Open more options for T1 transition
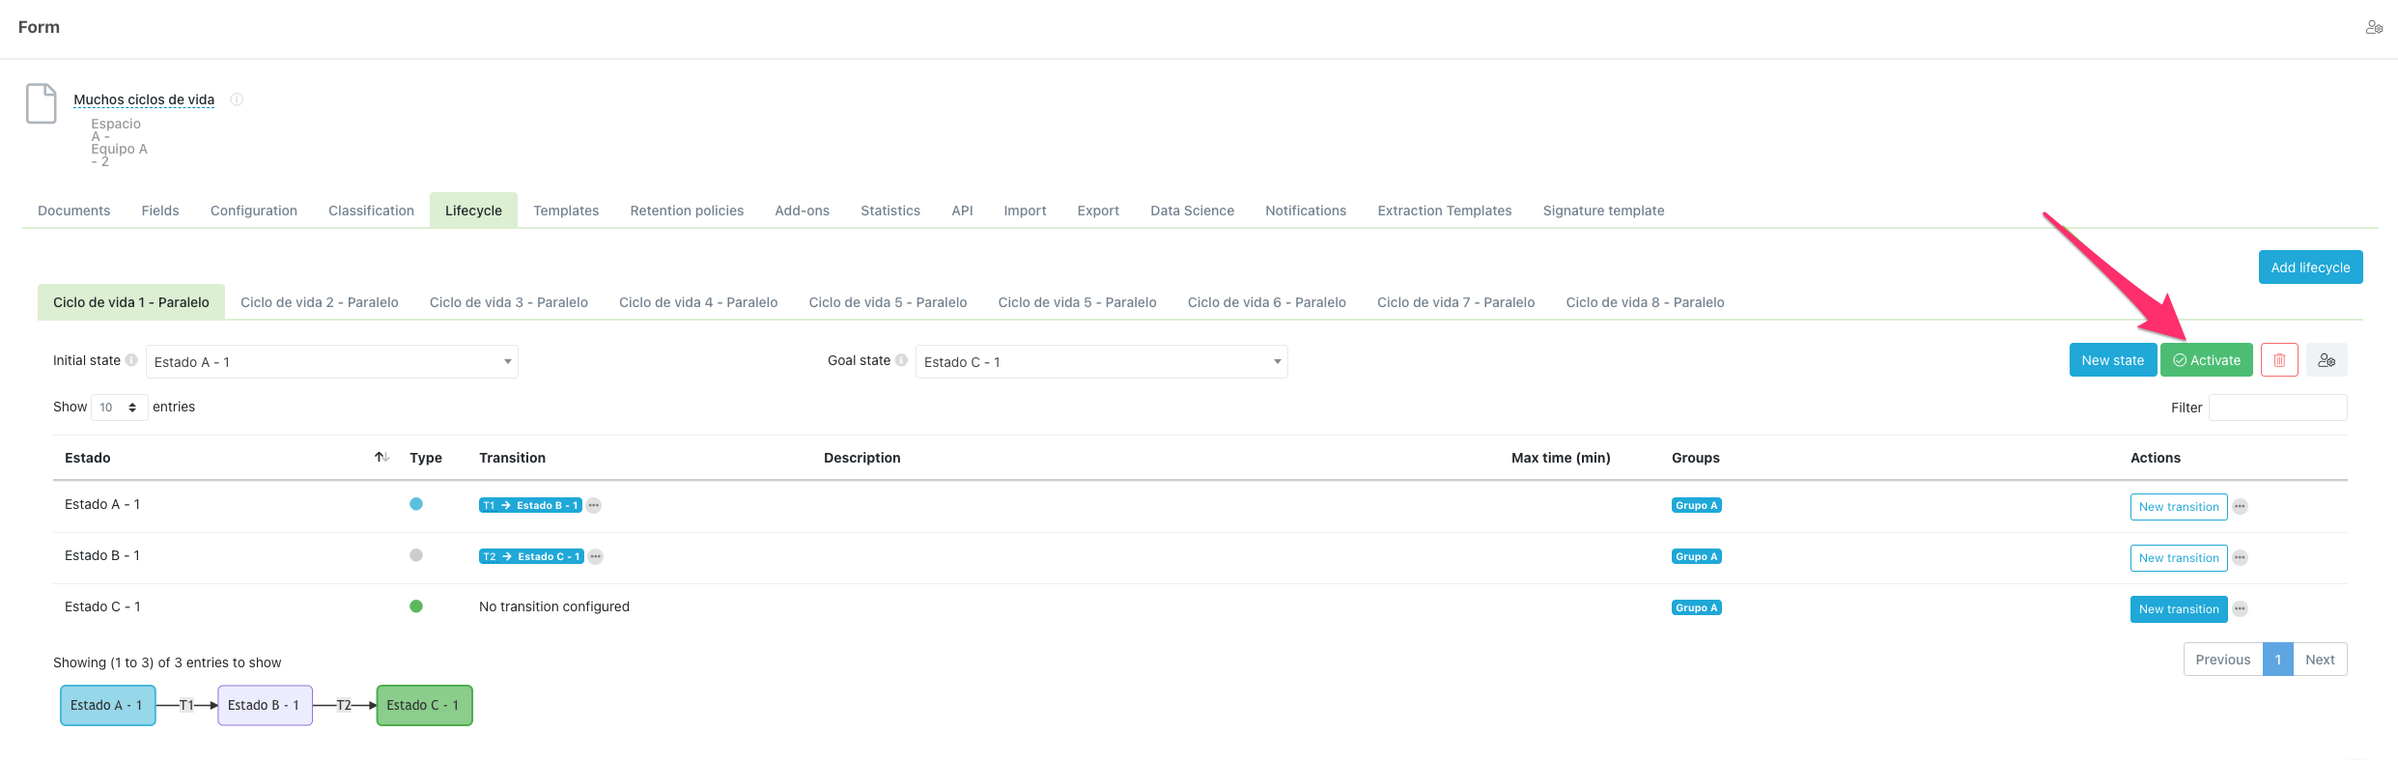The width and height of the screenshot is (2398, 760). point(594,506)
